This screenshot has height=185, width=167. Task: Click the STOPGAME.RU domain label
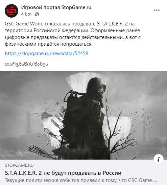(19, 165)
